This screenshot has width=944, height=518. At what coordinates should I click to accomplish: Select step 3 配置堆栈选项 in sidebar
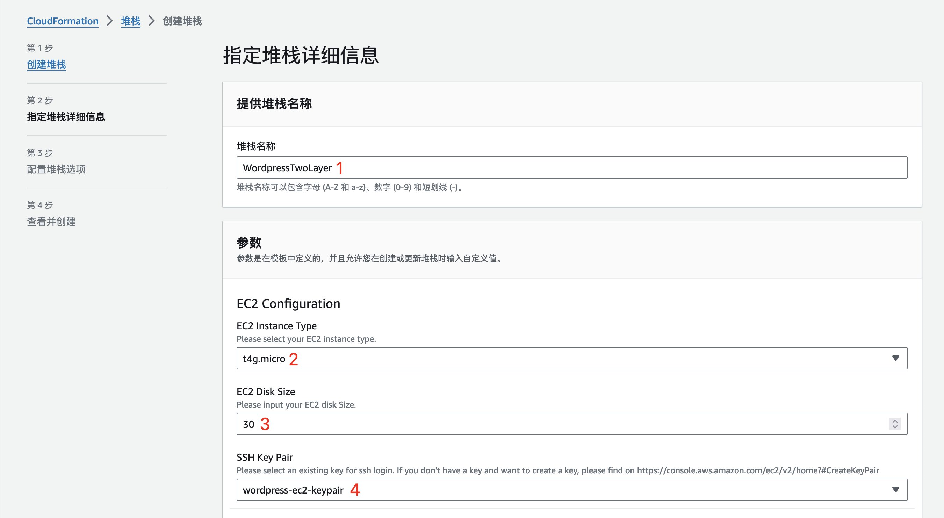56,170
